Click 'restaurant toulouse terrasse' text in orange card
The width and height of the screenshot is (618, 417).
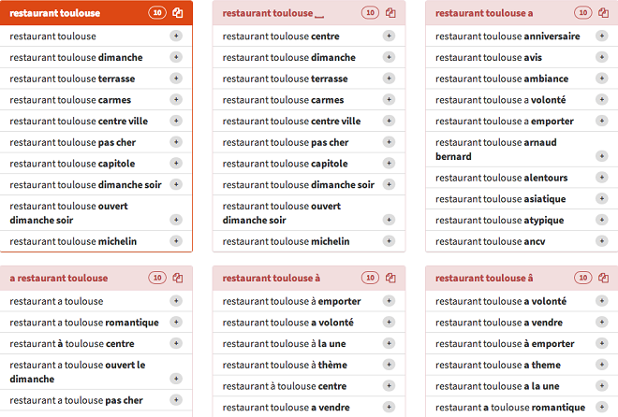point(72,79)
